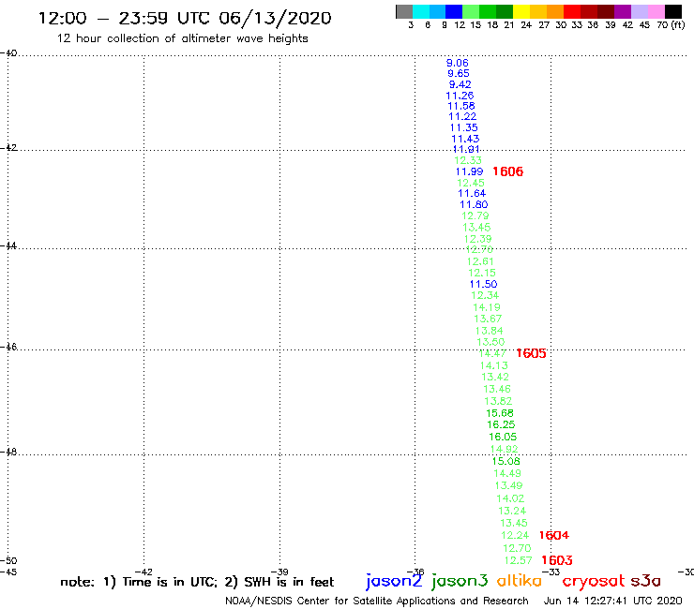
Task: Click the blue reading 11.99
Action: [x=469, y=171]
